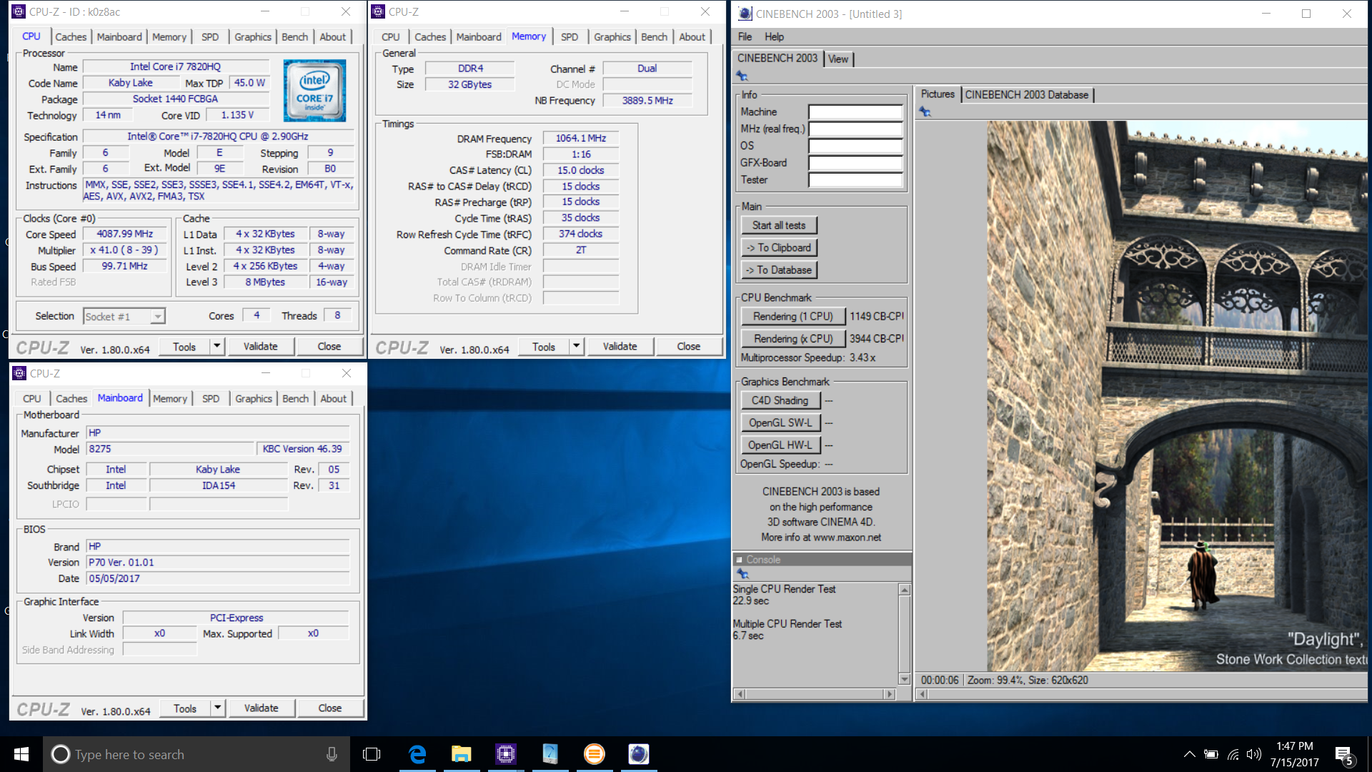Click the pin icon in the Pictures panel
Viewport: 1372px width, 772px height.
[925, 112]
